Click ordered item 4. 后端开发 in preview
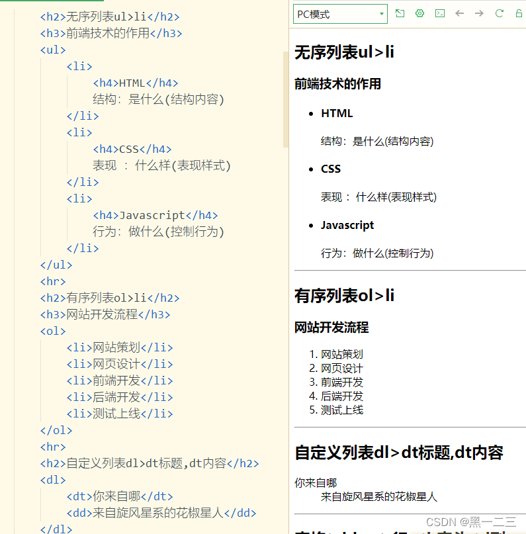Image resolution: width=526 pixels, height=534 pixels. pyautogui.click(x=336, y=396)
